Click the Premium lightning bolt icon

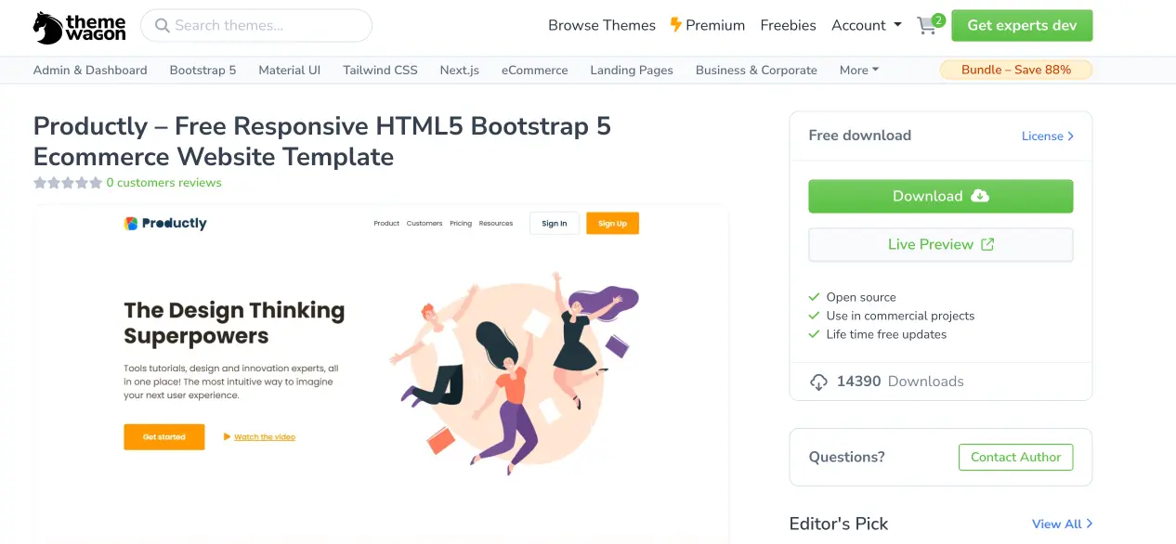[x=676, y=25]
